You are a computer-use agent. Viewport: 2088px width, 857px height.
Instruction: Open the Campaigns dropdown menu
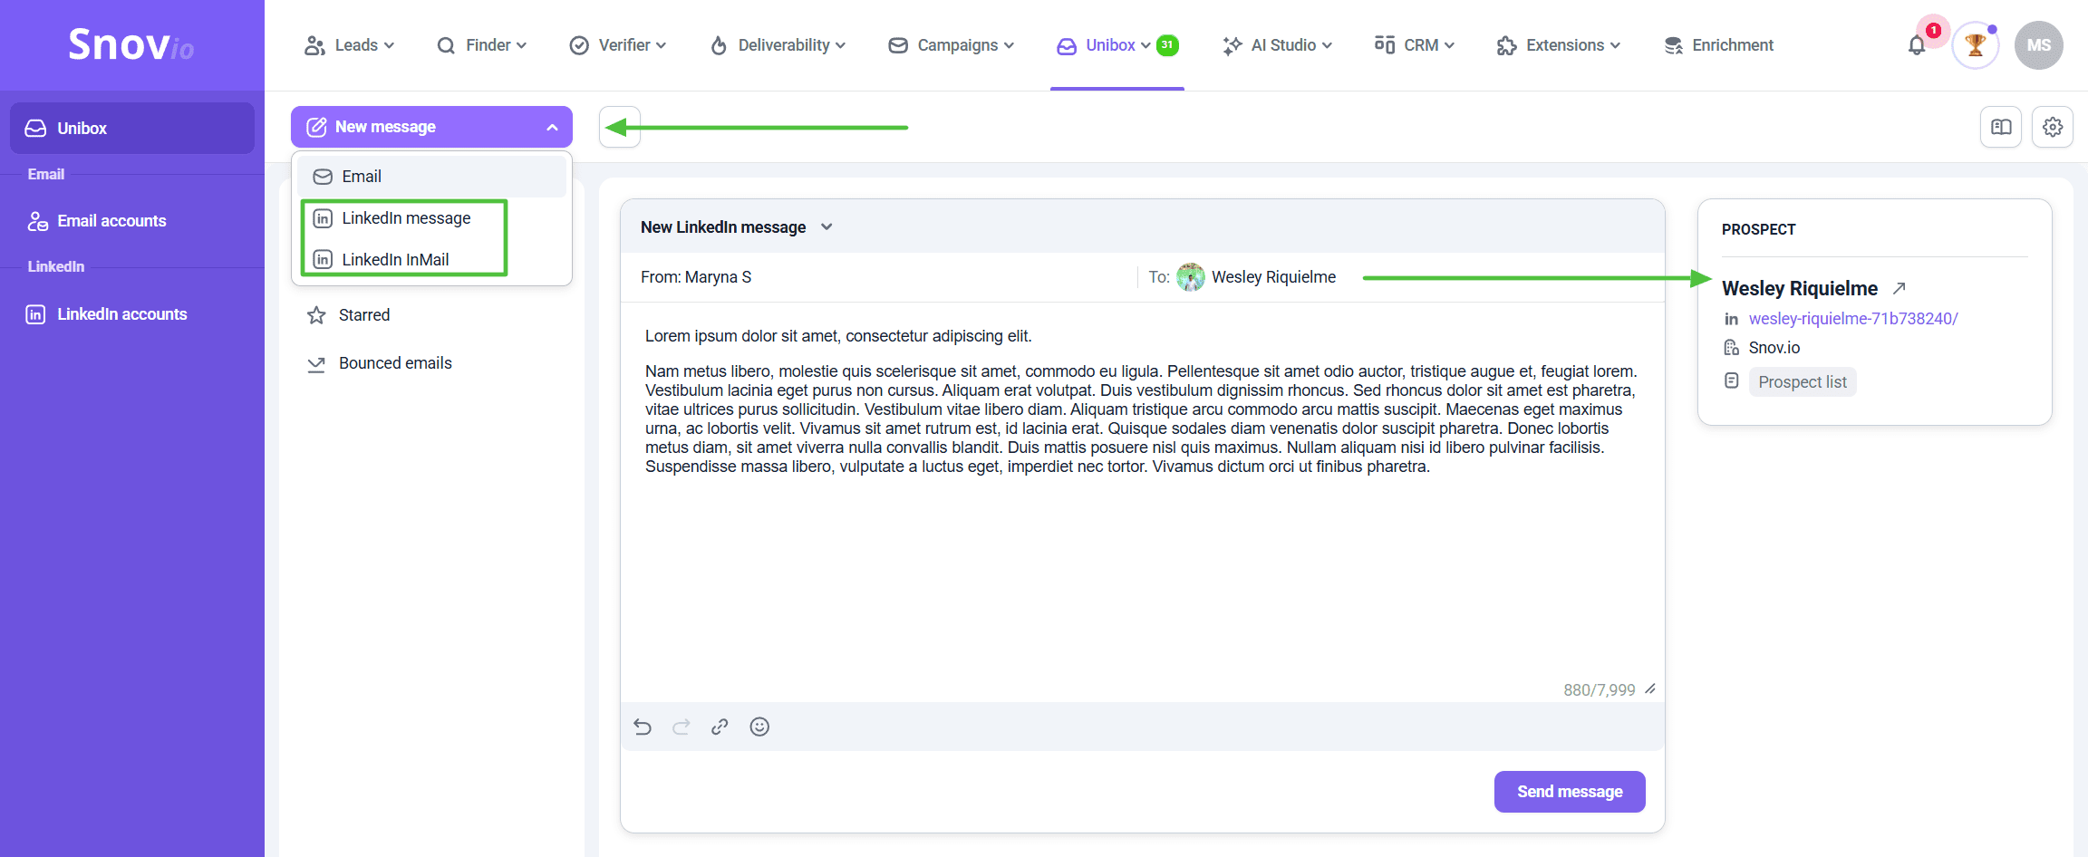click(951, 45)
